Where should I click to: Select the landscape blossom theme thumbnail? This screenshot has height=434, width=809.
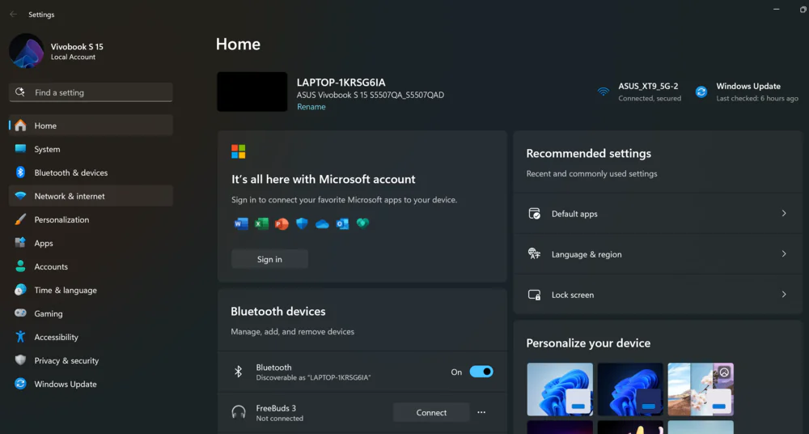[x=701, y=389]
